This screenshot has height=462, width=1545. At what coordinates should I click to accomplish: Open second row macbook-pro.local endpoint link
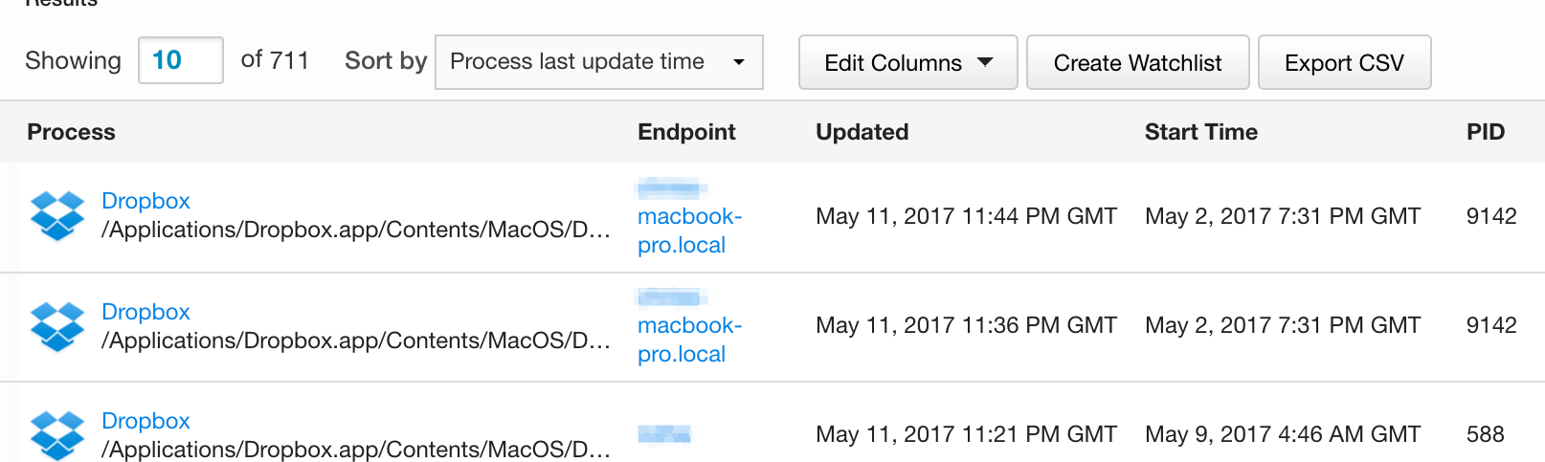pyautogui.click(x=689, y=340)
